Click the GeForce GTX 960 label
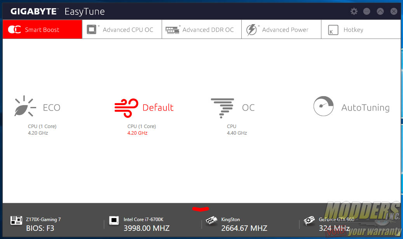 [337, 220]
